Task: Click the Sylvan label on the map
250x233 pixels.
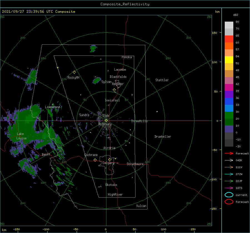Action: pyautogui.click(x=106, y=82)
